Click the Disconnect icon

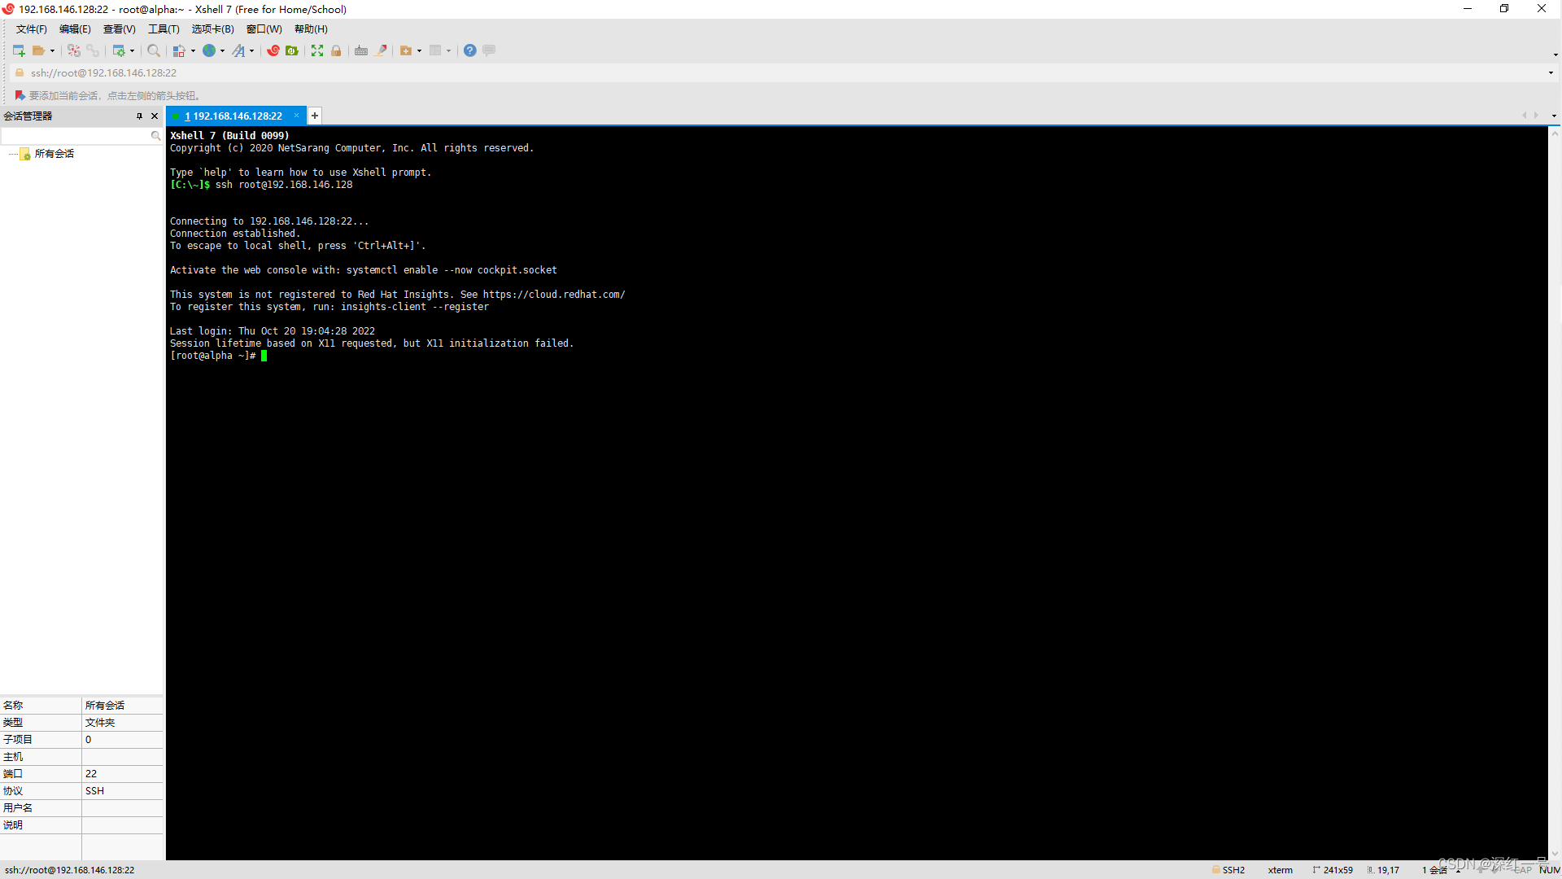(x=93, y=50)
